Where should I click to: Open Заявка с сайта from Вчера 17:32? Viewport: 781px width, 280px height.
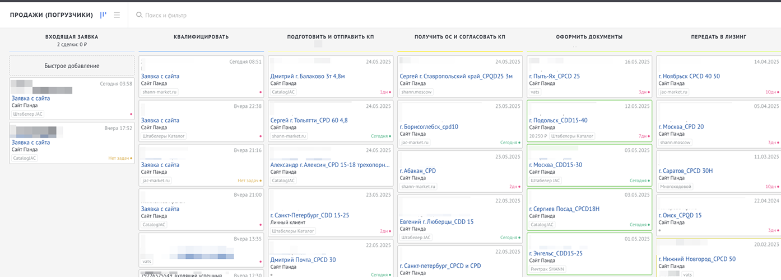pyautogui.click(x=31, y=143)
